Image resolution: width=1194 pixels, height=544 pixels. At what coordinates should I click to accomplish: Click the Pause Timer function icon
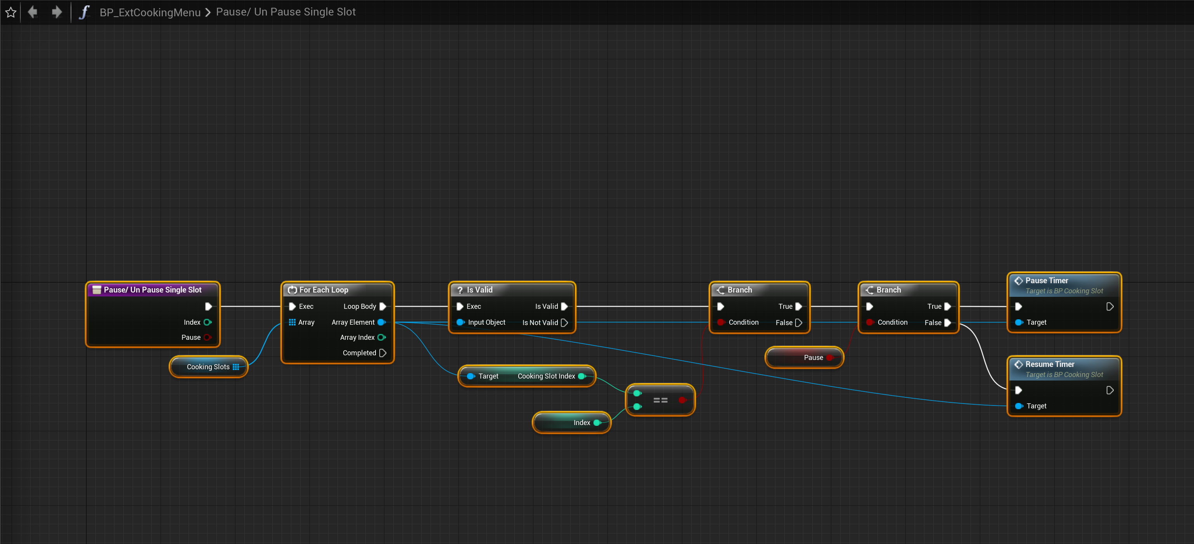coord(1018,281)
